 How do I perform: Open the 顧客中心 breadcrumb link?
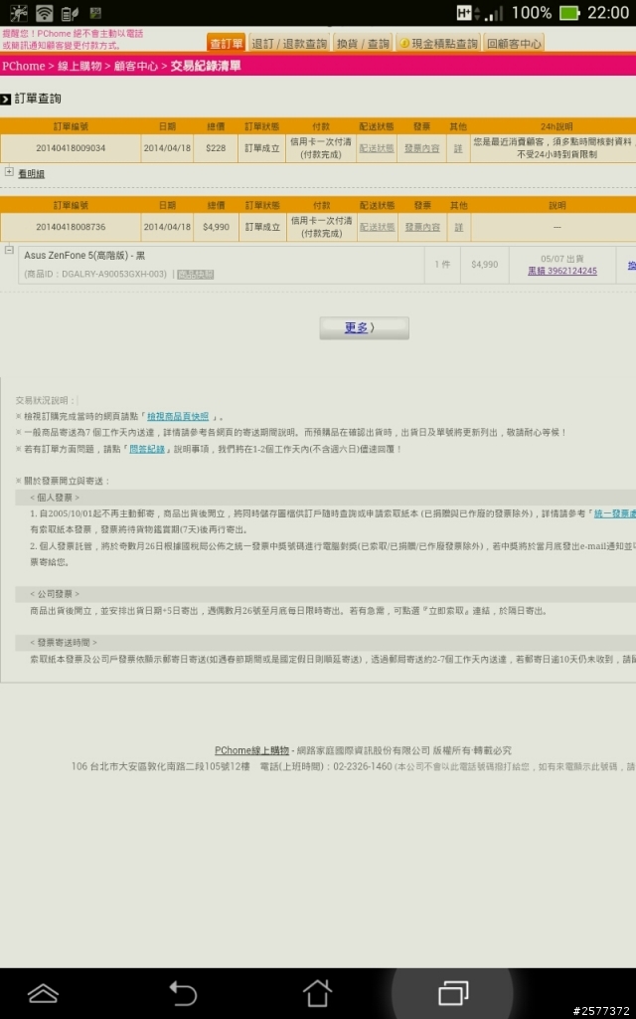click(135, 67)
